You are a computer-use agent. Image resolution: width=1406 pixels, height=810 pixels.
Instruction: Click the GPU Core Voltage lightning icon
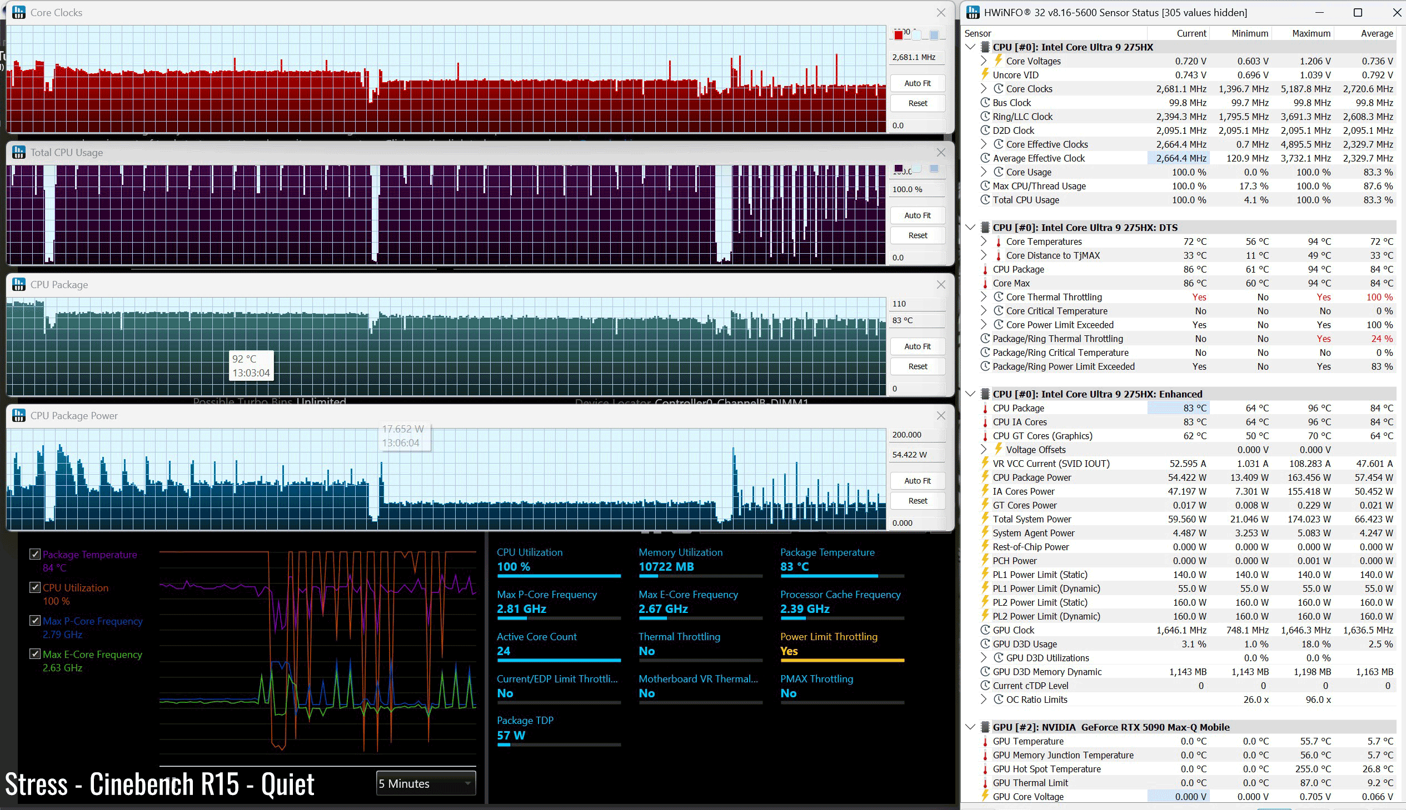point(985,797)
